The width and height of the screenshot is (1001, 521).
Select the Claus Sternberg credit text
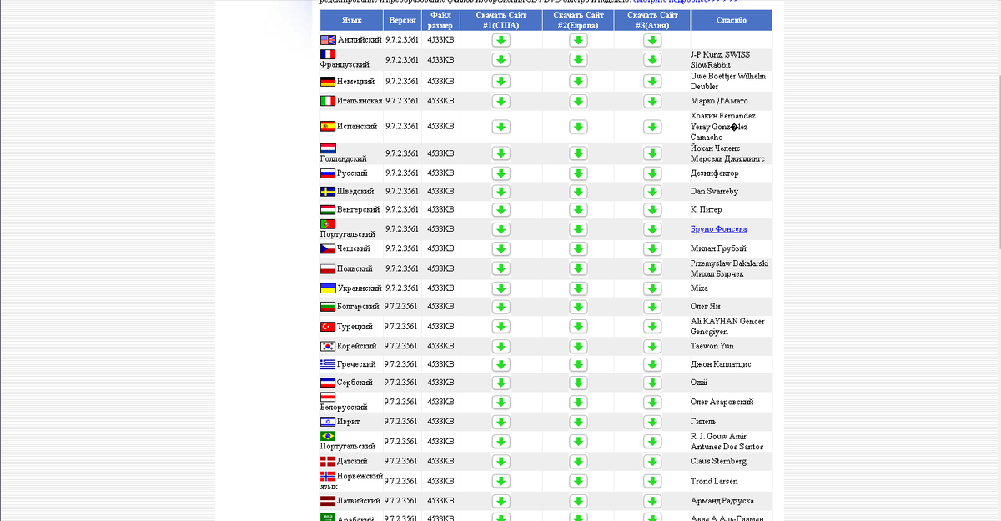(718, 462)
